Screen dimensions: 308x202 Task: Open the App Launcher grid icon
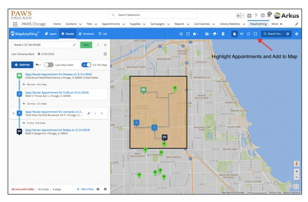[x=15, y=24]
